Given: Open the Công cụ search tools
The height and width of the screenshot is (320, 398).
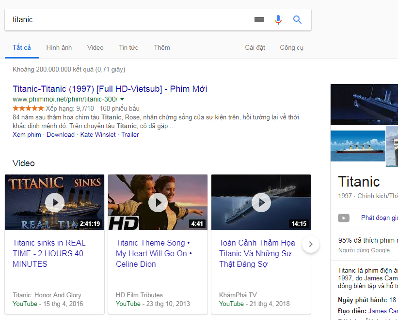Looking at the screenshot, I should [291, 47].
